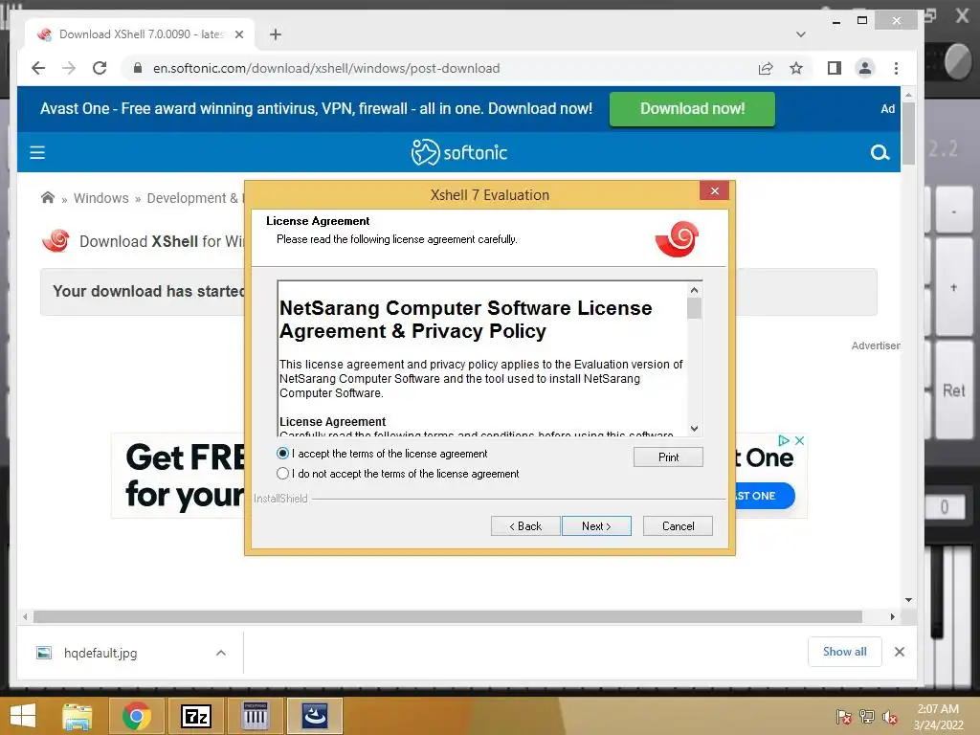This screenshot has width=980, height=735.
Task: Bookmark this page with star icon
Action: click(795, 68)
